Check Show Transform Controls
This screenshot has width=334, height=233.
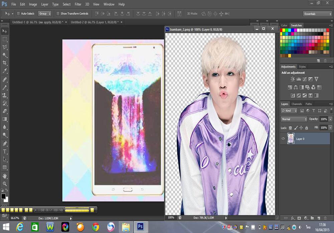coord(58,14)
